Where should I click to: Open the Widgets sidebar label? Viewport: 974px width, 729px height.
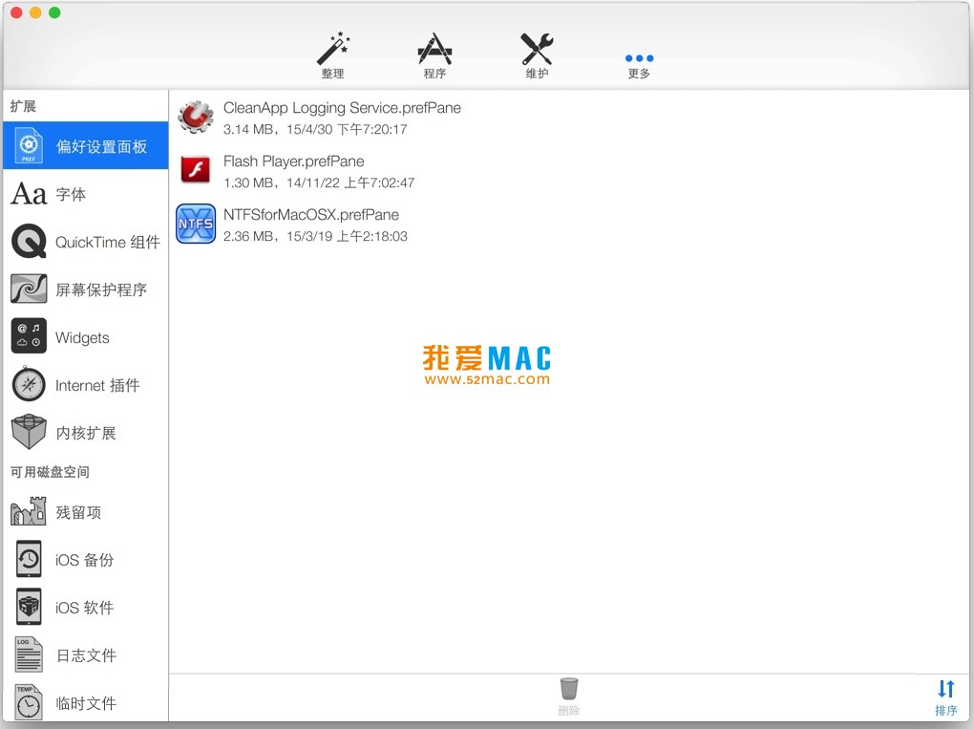[82, 337]
